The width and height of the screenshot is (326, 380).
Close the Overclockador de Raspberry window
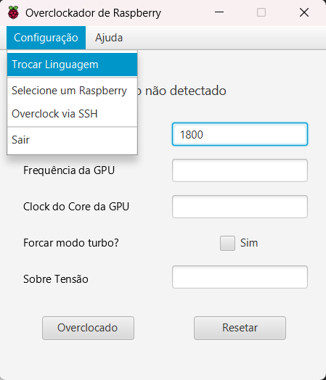[x=304, y=12]
